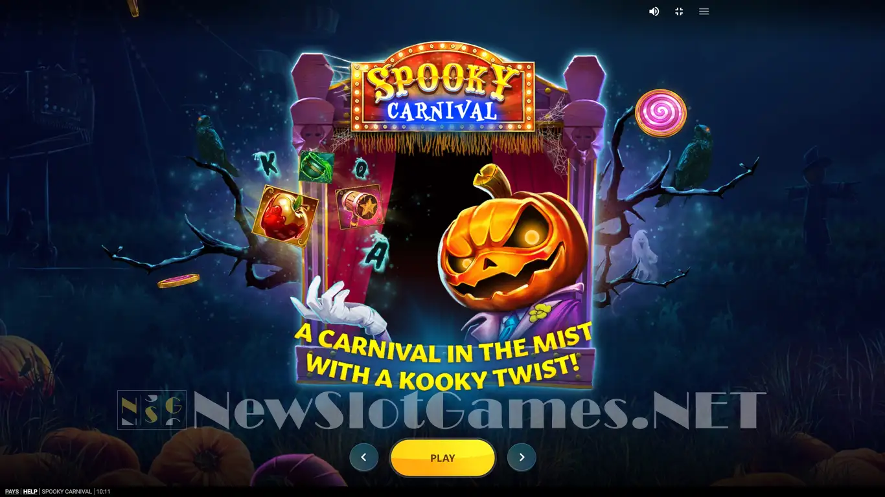The height and width of the screenshot is (497, 885).
Task: Open the HELP link
Action: (x=30, y=492)
